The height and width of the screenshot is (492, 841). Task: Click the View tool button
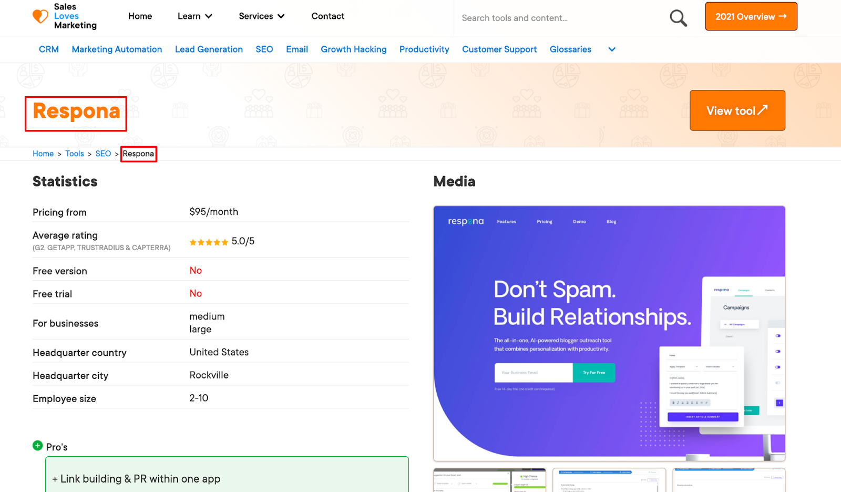click(737, 110)
